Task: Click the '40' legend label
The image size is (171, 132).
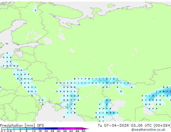Action: [71, 131]
